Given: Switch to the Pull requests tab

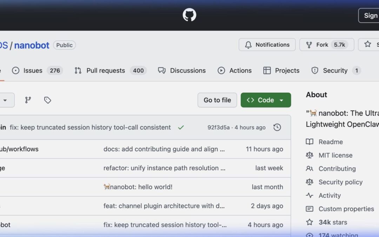Looking at the screenshot, I should pyautogui.click(x=105, y=71).
